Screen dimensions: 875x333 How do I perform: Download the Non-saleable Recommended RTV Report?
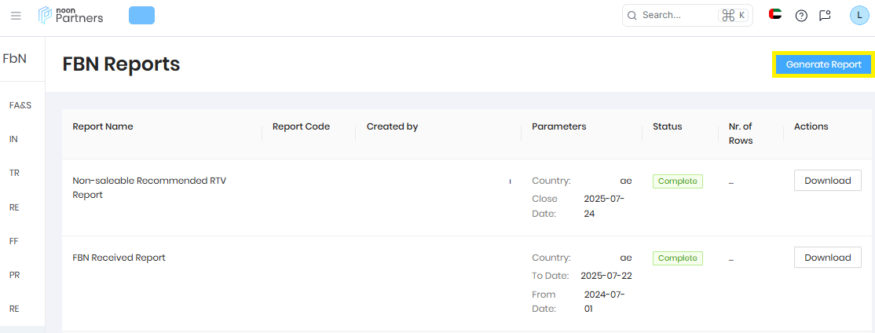pos(828,181)
